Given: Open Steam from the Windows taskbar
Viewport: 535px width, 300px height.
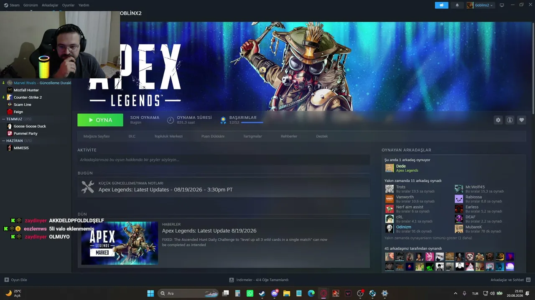Looking at the screenshot, I should tap(262, 293).
